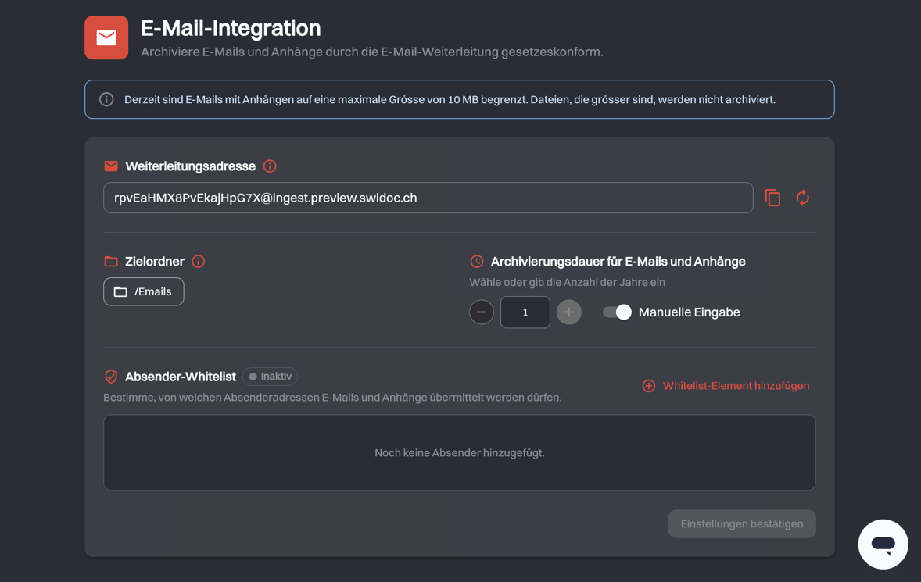The width and height of the screenshot is (921, 582).
Task: Click the 'Noch keine Absender hinzugefügt.' text
Action: coord(459,453)
